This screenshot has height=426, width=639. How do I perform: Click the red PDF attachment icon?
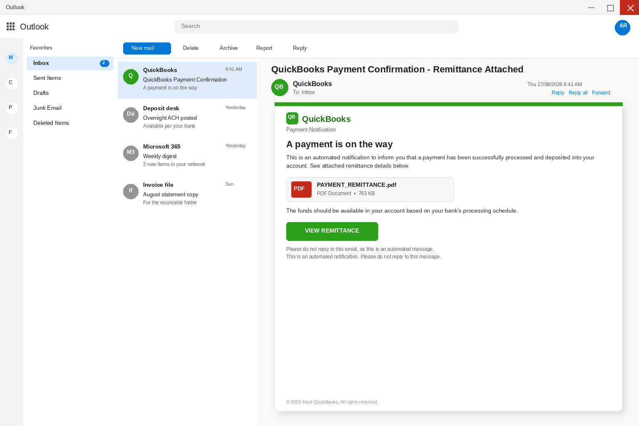point(301,189)
